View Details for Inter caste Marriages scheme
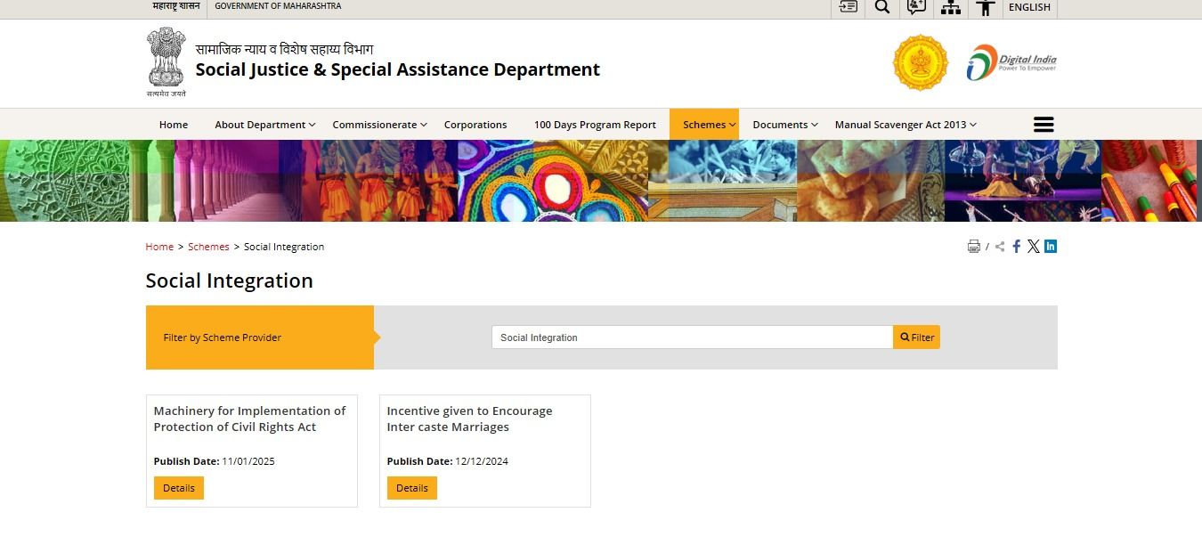 click(x=412, y=488)
